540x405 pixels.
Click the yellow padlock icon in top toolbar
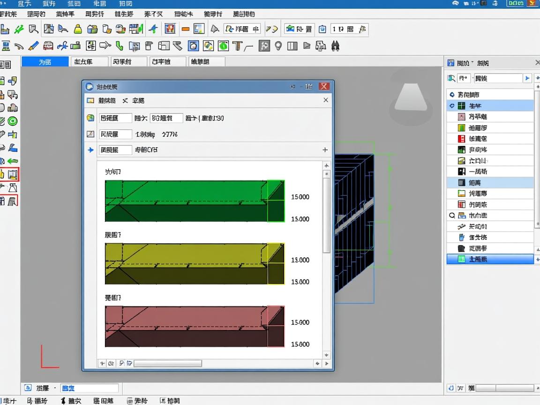[78, 29]
